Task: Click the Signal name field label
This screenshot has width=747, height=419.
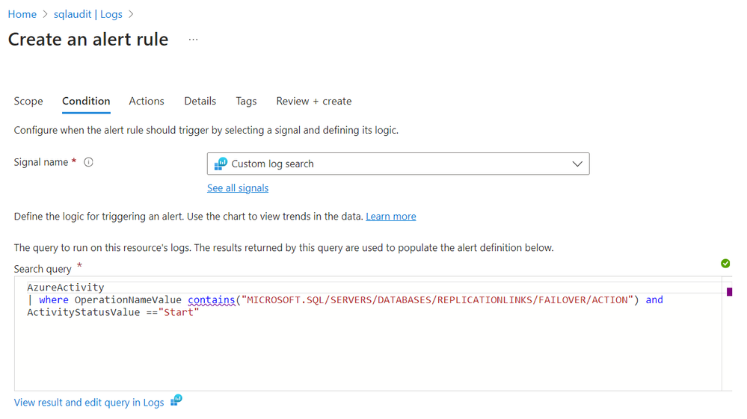Action: tap(41, 162)
